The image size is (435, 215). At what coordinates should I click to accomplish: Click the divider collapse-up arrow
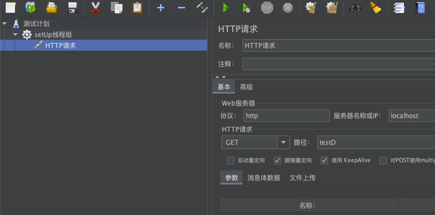click(x=217, y=77)
